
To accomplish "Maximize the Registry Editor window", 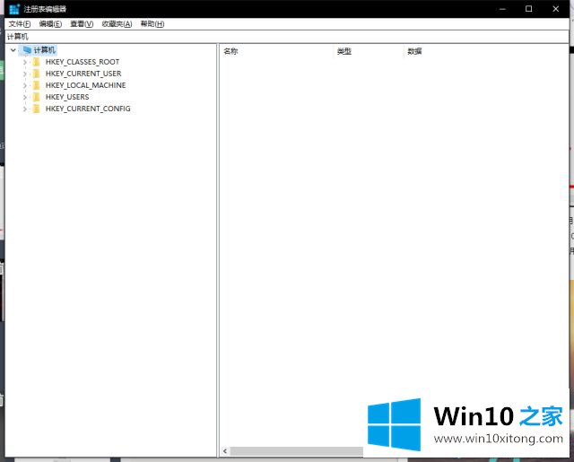I will (x=528, y=9).
